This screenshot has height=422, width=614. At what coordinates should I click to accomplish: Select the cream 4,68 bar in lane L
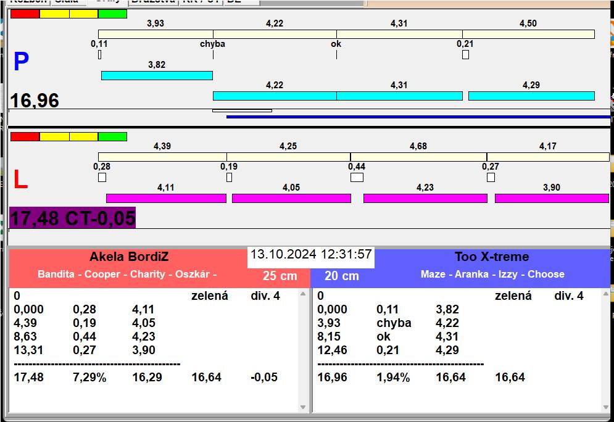(x=418, y=157)
